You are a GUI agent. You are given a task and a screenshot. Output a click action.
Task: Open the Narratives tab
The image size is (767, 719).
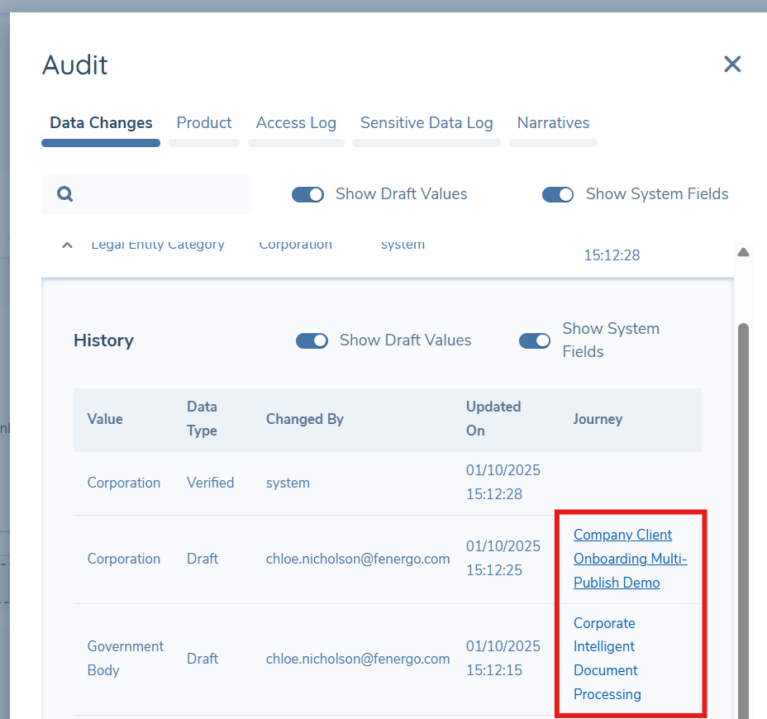coord(553,123)
